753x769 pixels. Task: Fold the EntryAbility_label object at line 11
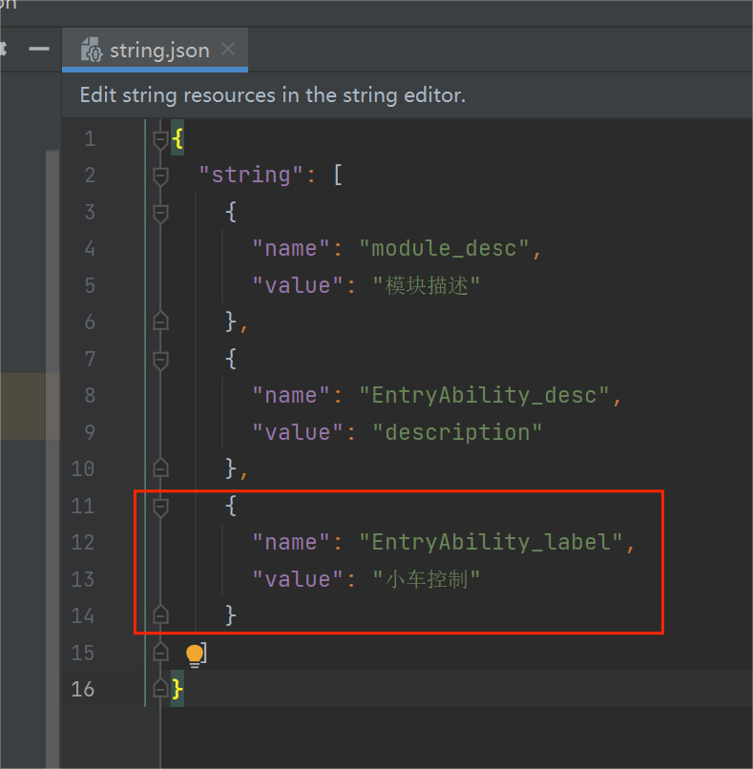pyautogui.click(x=160, y=506)
